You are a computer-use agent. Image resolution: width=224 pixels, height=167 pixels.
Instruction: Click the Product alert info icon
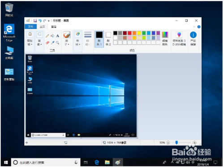pos(193,35)
